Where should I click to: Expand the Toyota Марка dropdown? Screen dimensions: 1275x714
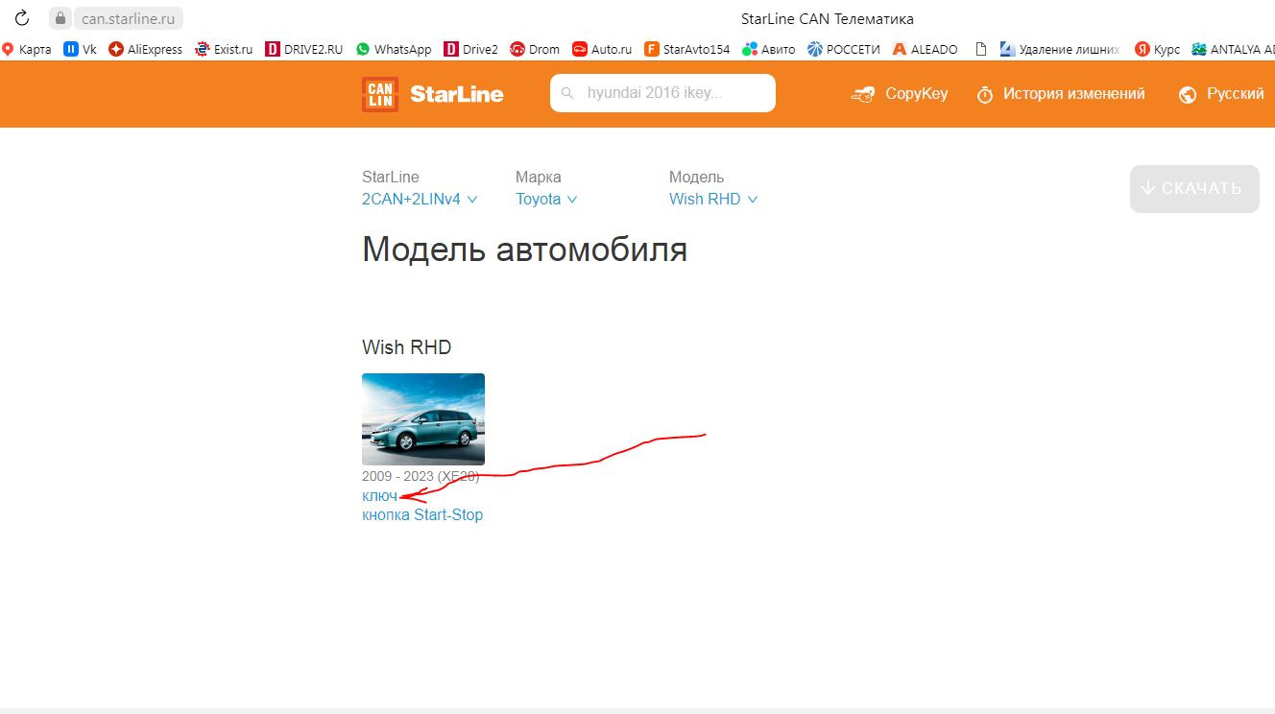[x=546, y=200]
